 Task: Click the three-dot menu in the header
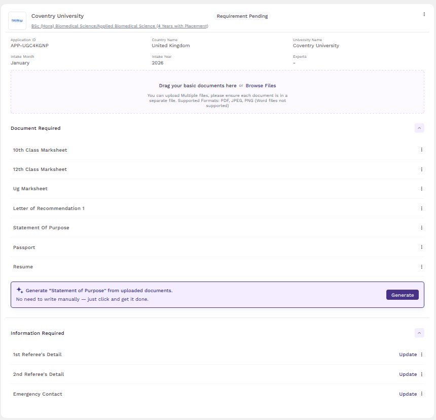tap(424, 14)
